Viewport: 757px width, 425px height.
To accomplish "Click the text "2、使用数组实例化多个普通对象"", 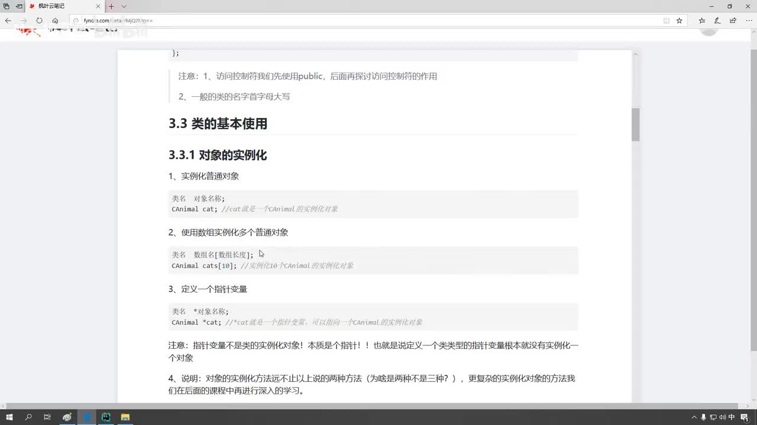I will click(228, 233).
